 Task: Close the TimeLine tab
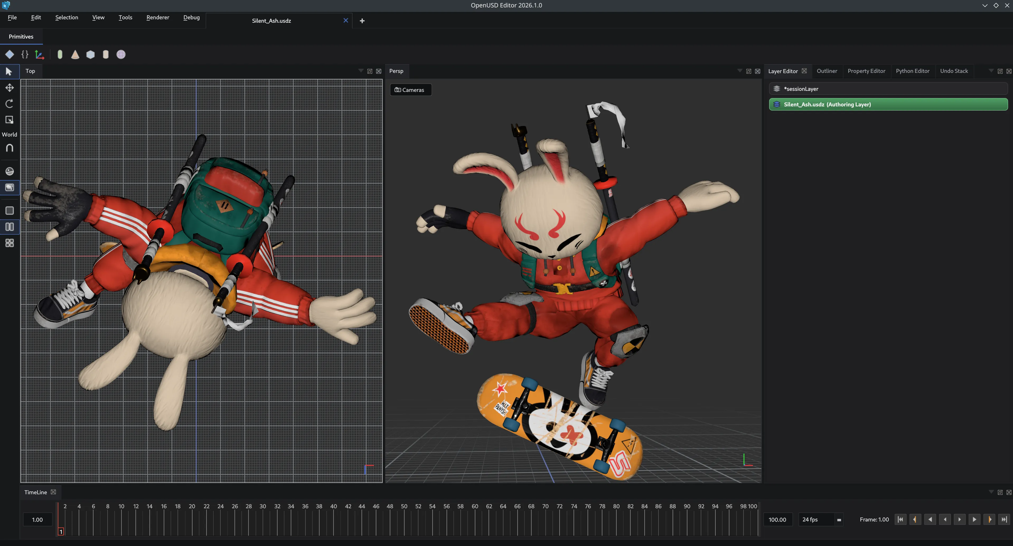[54, 492]
